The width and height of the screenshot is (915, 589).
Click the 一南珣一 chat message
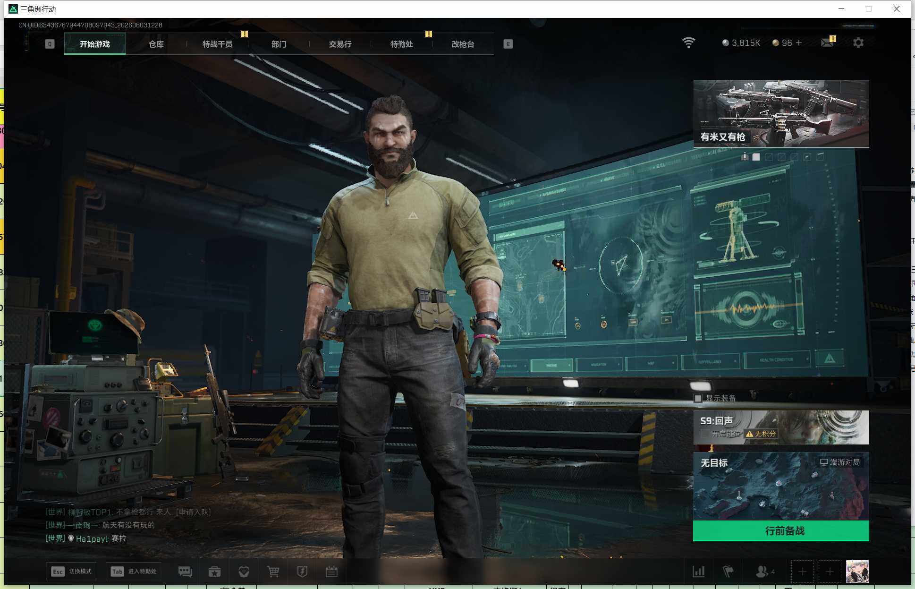[100, 525]
